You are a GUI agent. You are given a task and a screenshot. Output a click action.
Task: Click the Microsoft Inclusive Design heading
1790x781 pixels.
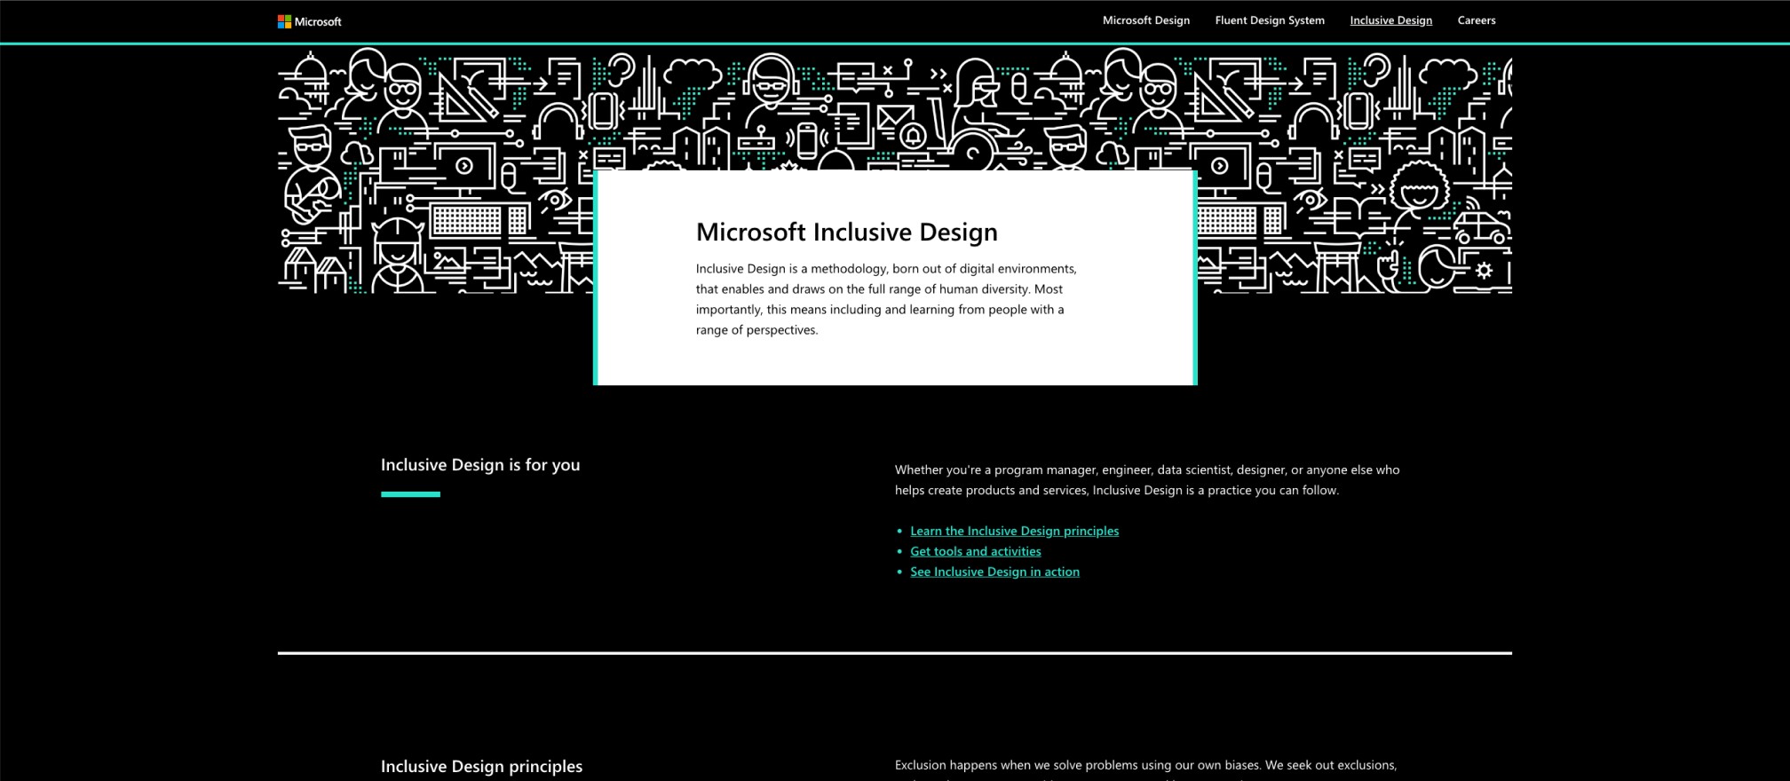coord(846,232)
